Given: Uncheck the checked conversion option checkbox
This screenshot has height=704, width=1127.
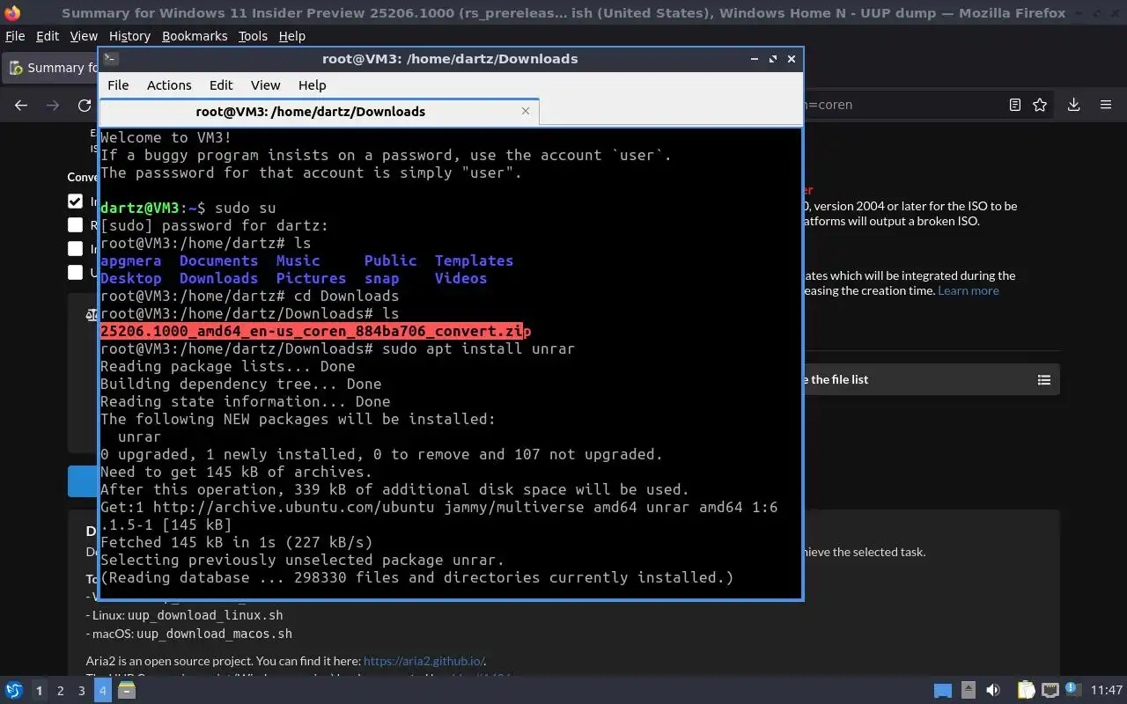Looking at the screenshot, I should click(x=76, y=202).
